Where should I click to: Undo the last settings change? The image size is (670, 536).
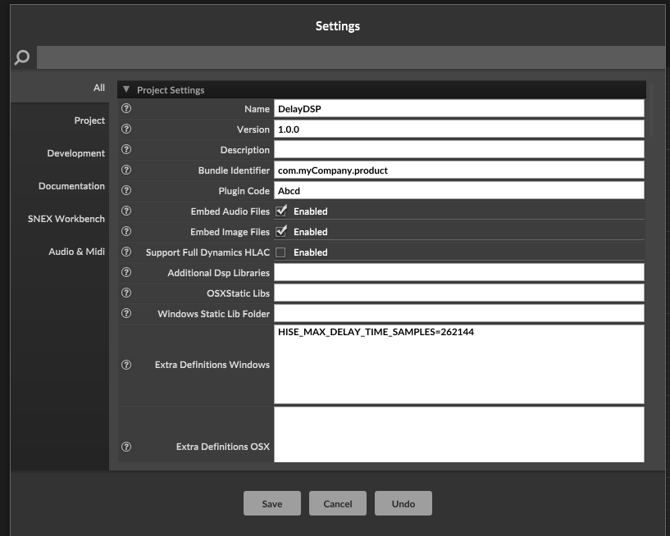coord(403,503)
